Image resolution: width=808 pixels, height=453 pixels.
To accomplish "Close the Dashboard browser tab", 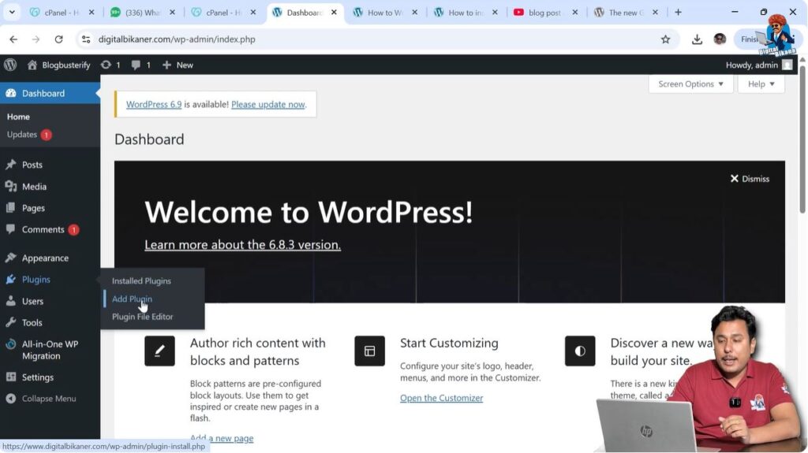I will coord(334,13).
